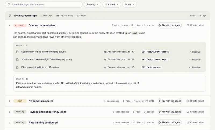Click the 'found on PR #241' text
The image size is (215, 130).
click(x=144, y=101)
